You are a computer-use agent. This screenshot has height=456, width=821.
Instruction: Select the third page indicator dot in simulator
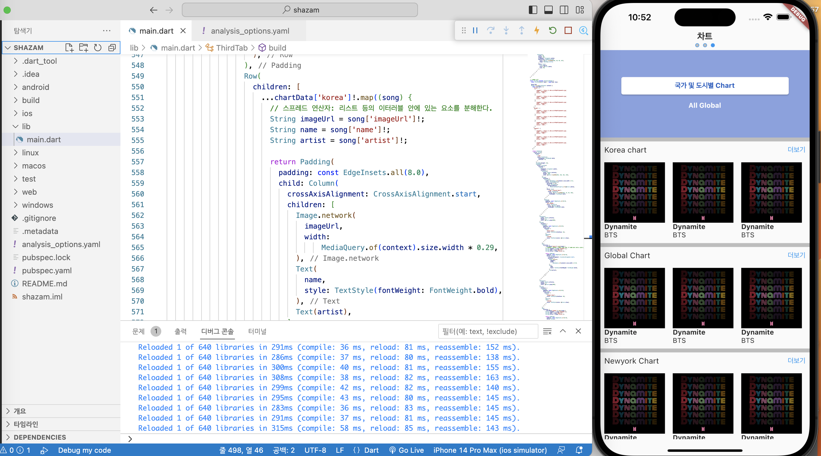pyautogui.click(x=713, y=45)
